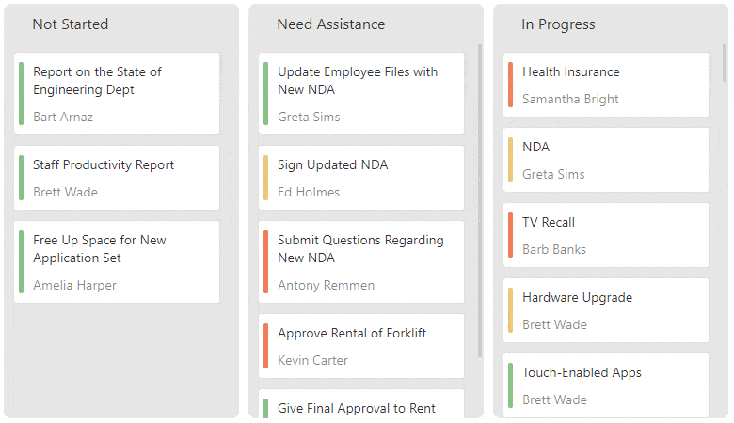
Task: Click the TV Recall card
Action: point(606,235)
